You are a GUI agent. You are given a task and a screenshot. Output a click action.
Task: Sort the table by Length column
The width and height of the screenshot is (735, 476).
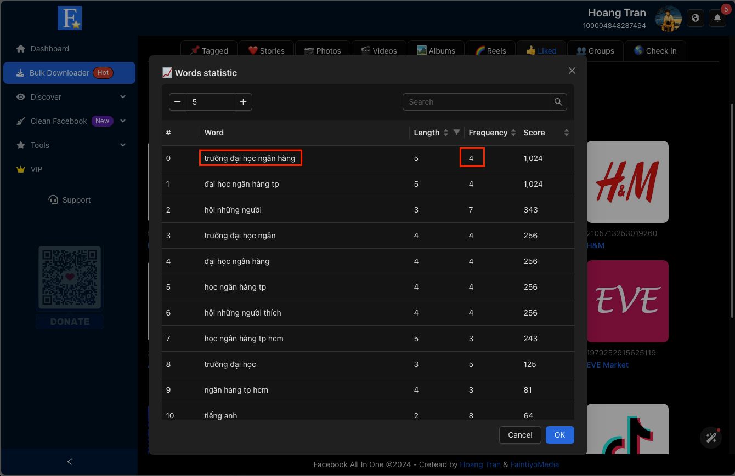click(445, 133)
